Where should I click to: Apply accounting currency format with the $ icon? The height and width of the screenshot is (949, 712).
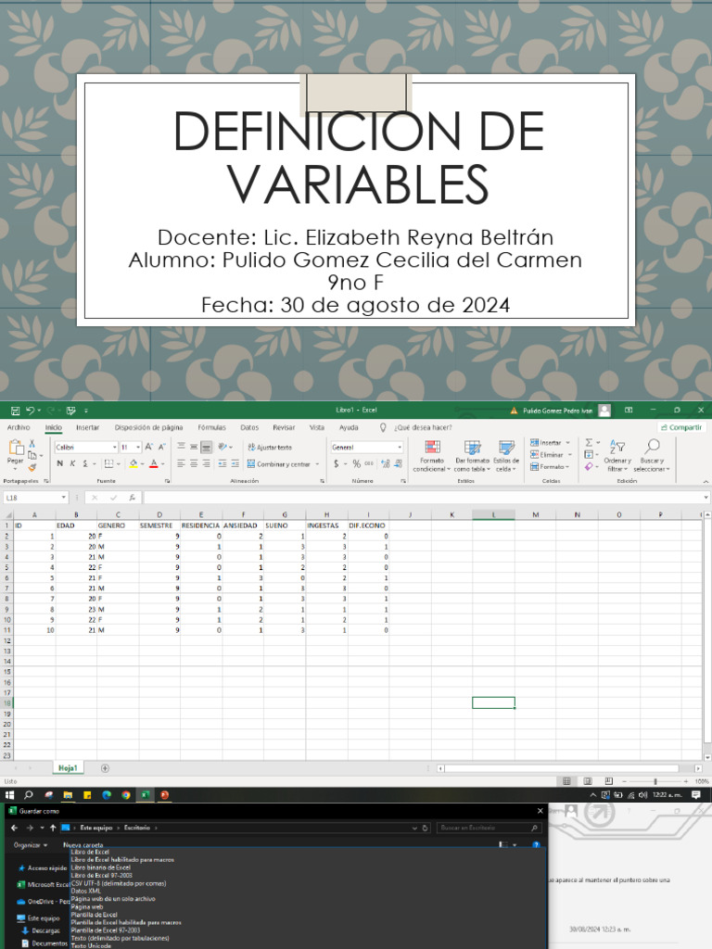336,463
